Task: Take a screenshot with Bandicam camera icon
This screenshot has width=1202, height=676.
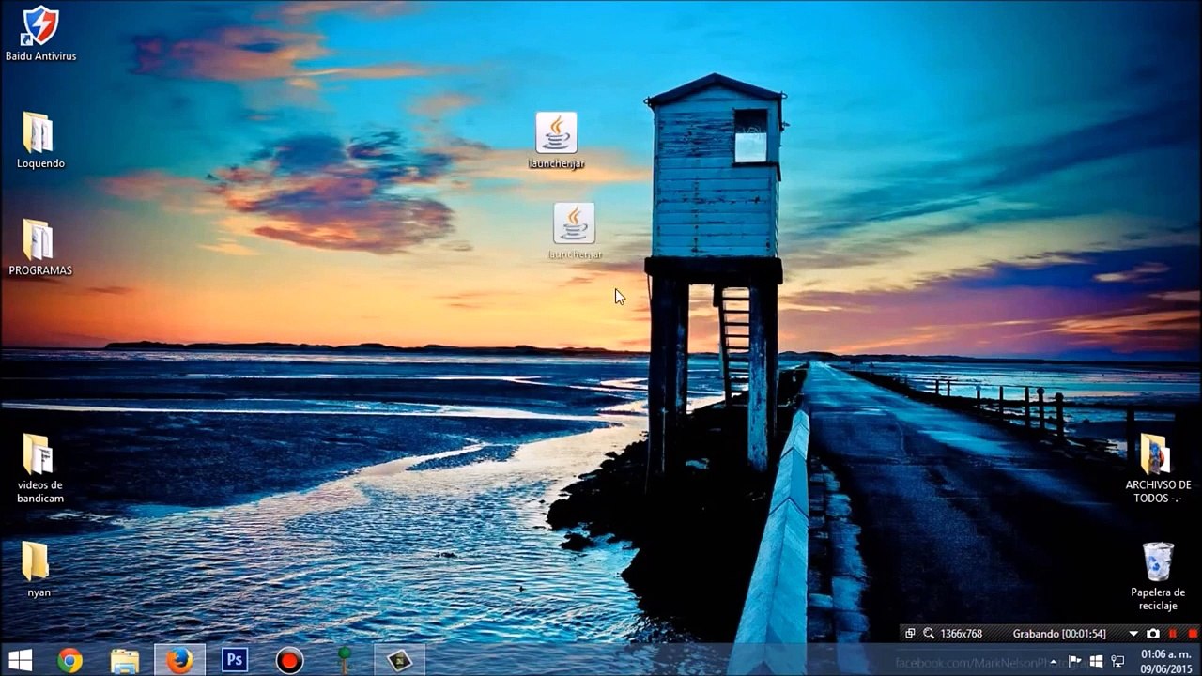Action: click(x=1153, y=634)
